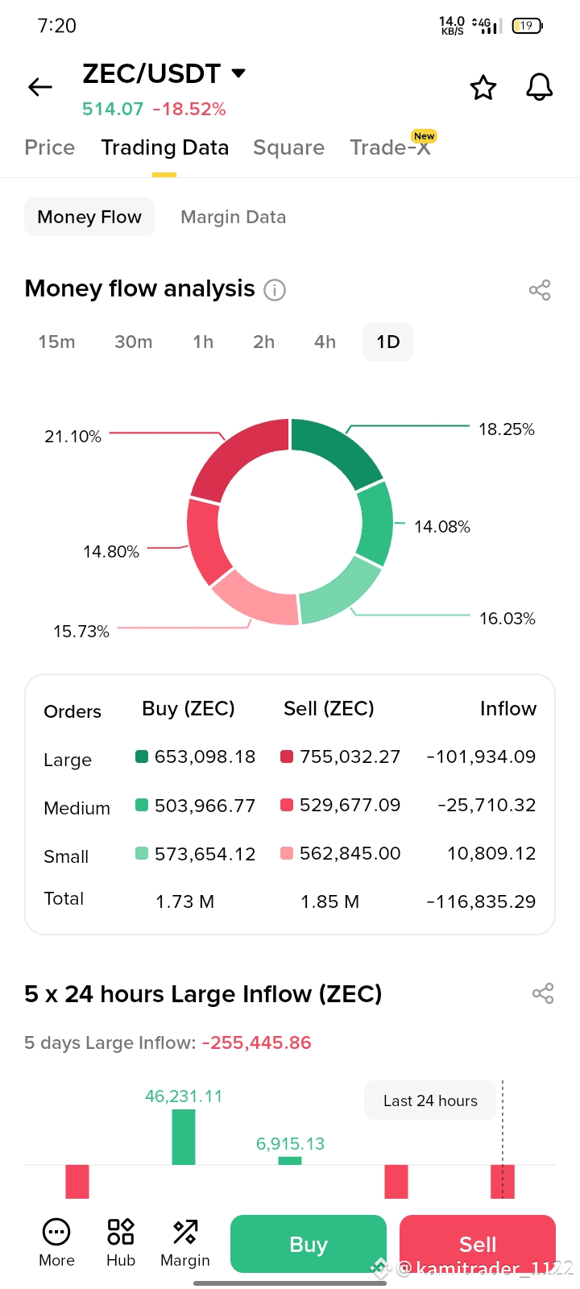Switch to Margin Data view
Image resolution: width=580 pixels, height=1289 pixels.
tap(233, 218)
